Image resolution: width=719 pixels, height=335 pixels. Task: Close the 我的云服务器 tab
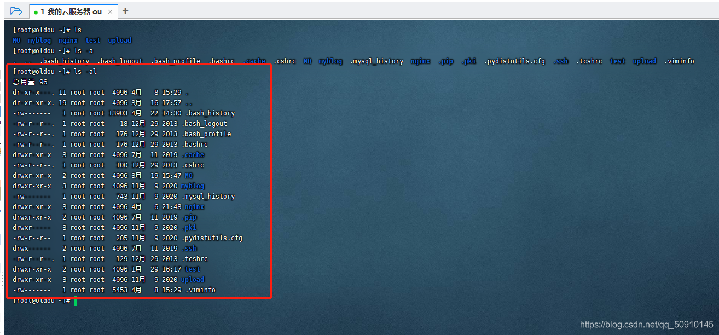pos(111,11)
